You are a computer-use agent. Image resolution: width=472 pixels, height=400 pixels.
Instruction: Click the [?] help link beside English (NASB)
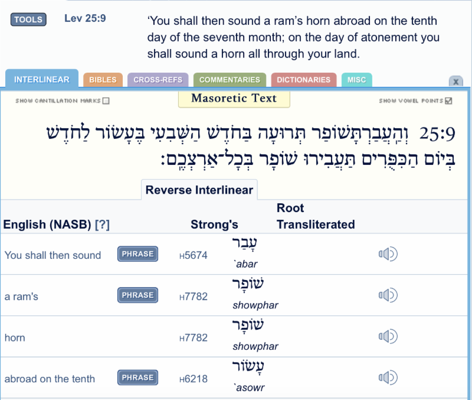click(x=102, y=225)
